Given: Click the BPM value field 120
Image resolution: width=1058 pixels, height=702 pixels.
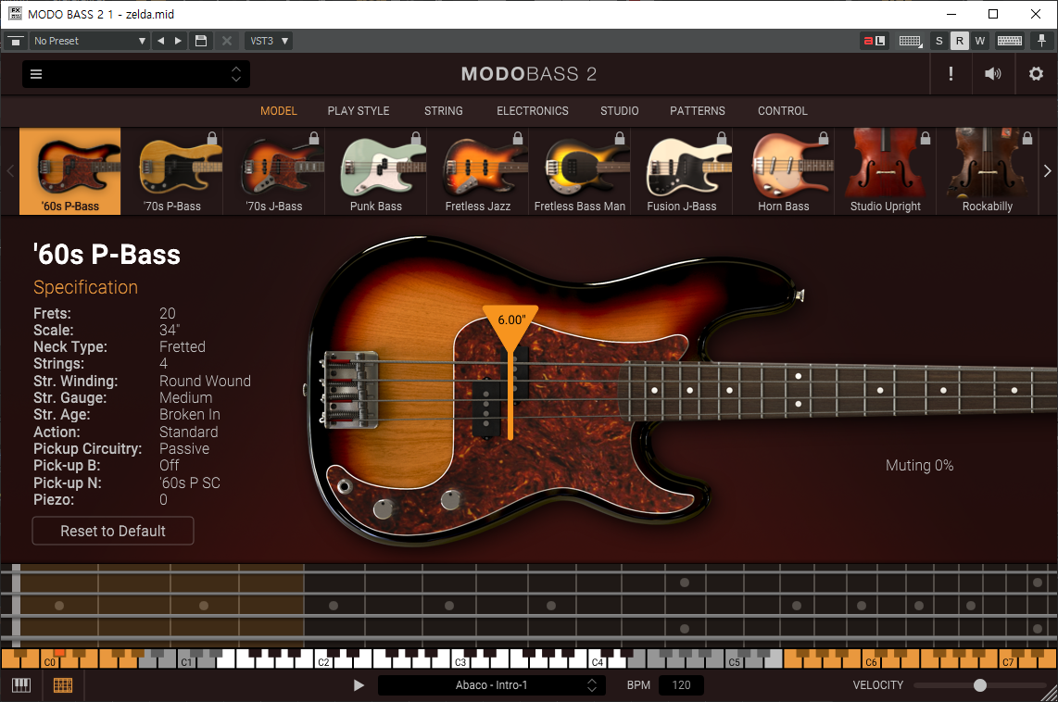Looking at the screenshot, I should click(x=681, y=685).
